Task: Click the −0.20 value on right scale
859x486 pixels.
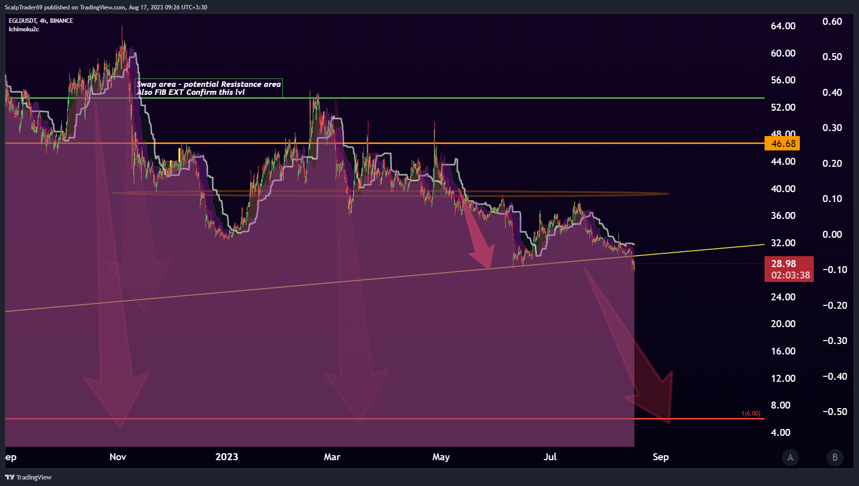Action: [835, 305]
